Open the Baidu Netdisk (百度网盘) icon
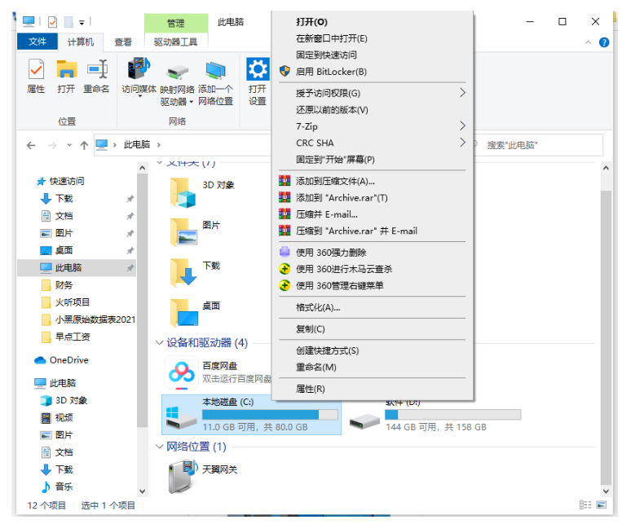 (180, 372)
